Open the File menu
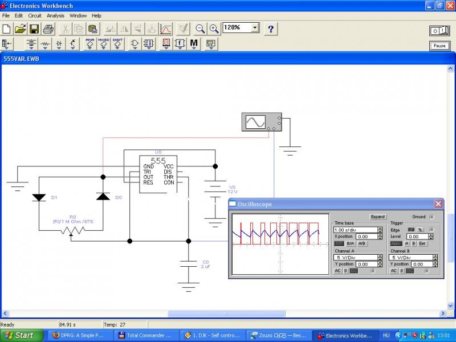 [6, 15]
